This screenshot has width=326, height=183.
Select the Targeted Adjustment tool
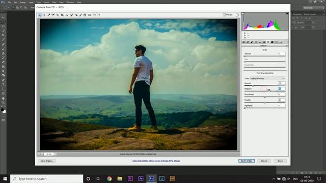point(58,15)
